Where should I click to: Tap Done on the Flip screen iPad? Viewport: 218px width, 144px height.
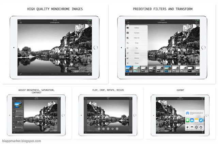click(130, 99)
